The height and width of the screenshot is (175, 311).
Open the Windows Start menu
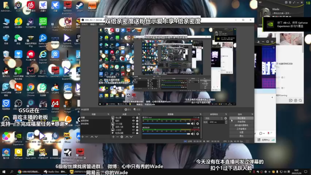tap(3, 171)
